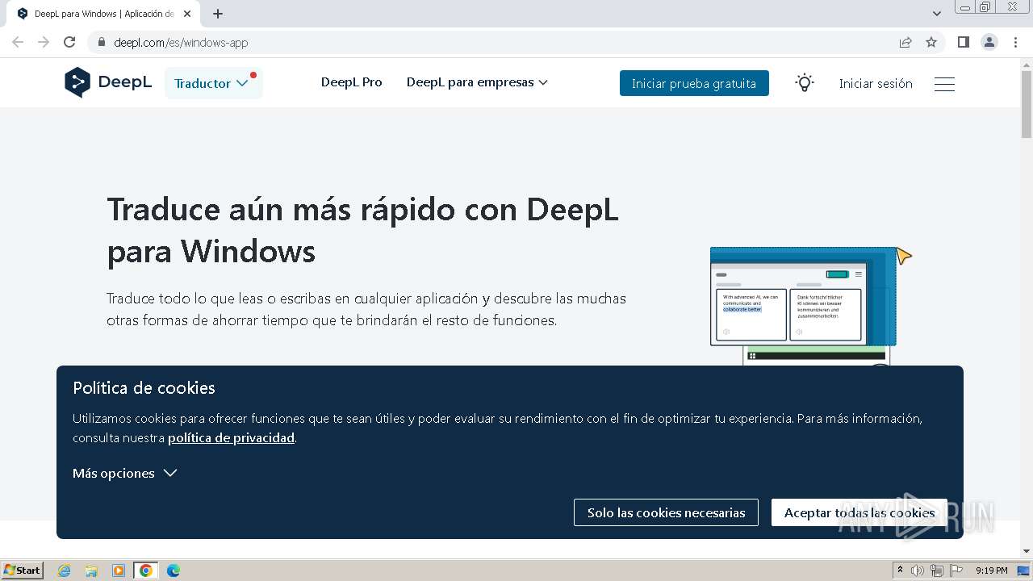Click the scrollbar down arrow
Screen dimensions: 1033x581
pos(1027,552)
